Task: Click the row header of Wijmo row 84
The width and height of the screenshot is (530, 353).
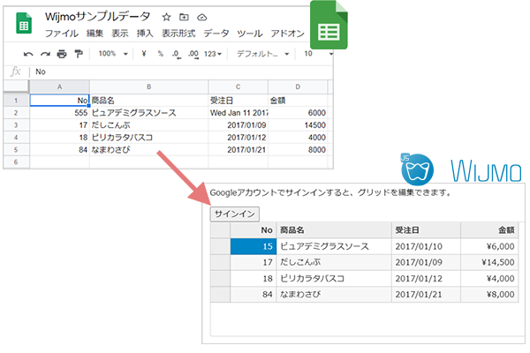Action: click(x=220, y=294)
